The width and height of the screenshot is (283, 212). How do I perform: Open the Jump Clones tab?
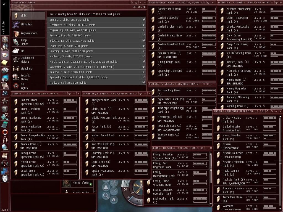coord(28,42)
